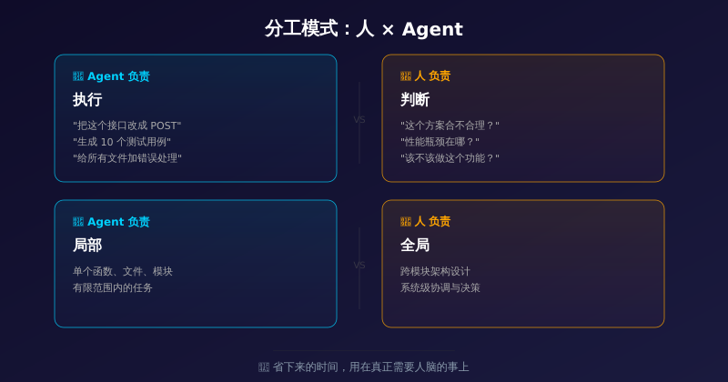Click the upper VS divider label
The image size is (728, 382).
point(359,120)
